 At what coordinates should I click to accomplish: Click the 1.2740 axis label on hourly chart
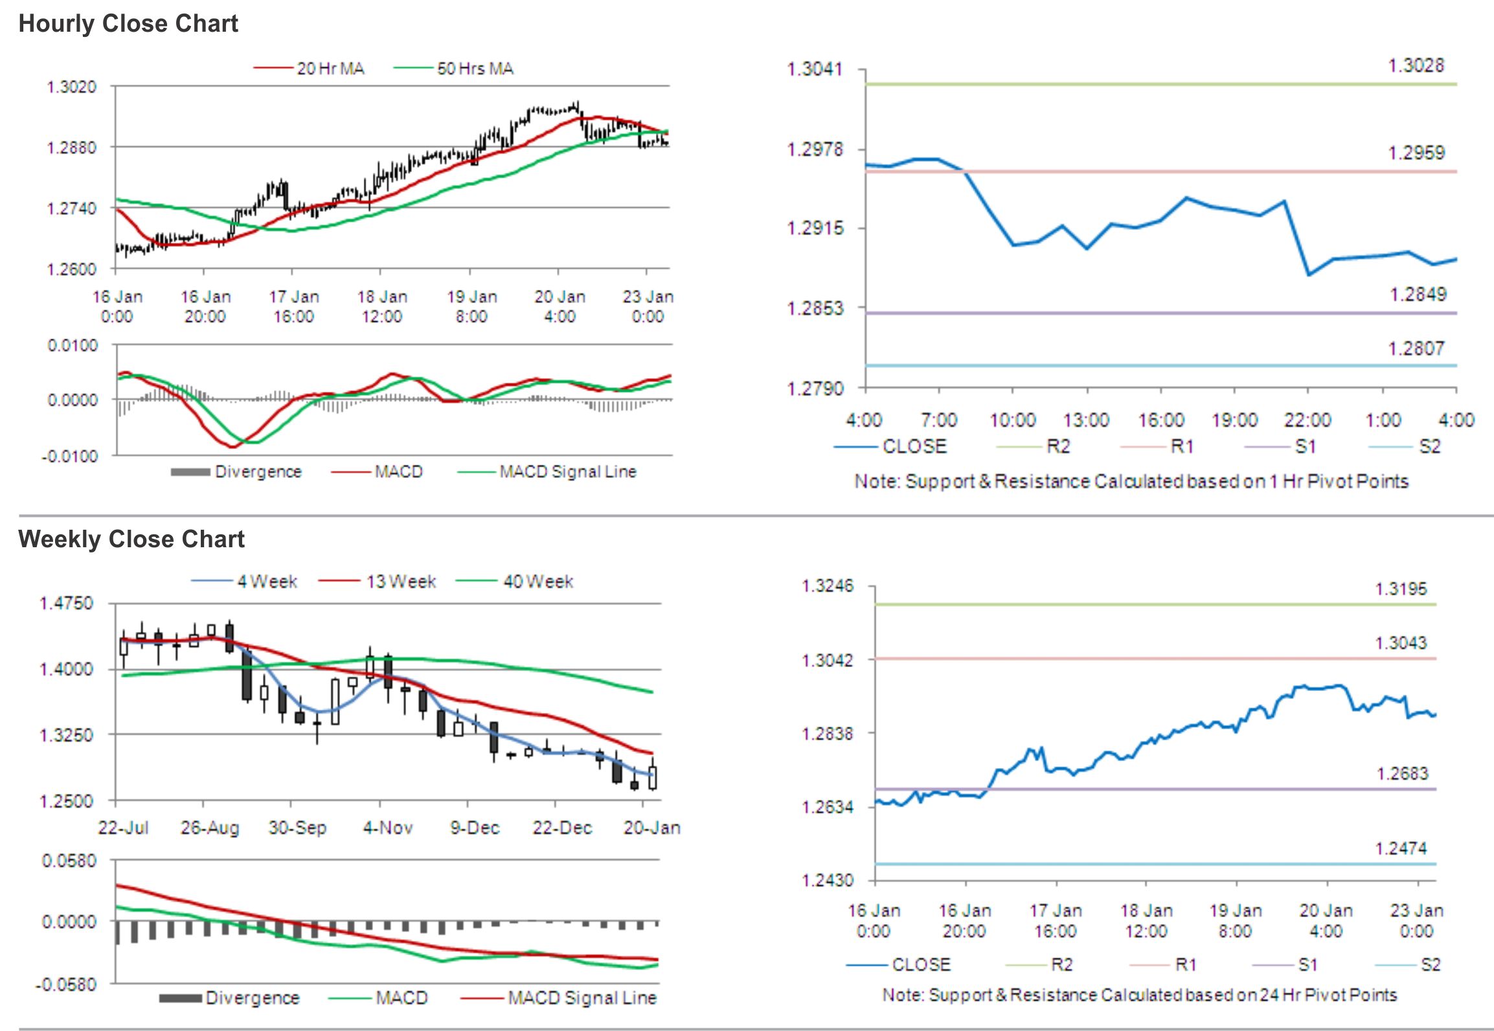[x=71, y=209]
